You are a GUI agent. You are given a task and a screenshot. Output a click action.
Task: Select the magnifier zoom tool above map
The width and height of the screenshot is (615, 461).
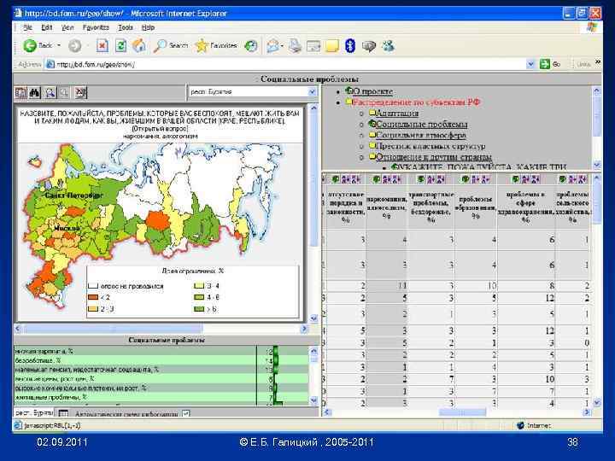[x=50, y=92]
